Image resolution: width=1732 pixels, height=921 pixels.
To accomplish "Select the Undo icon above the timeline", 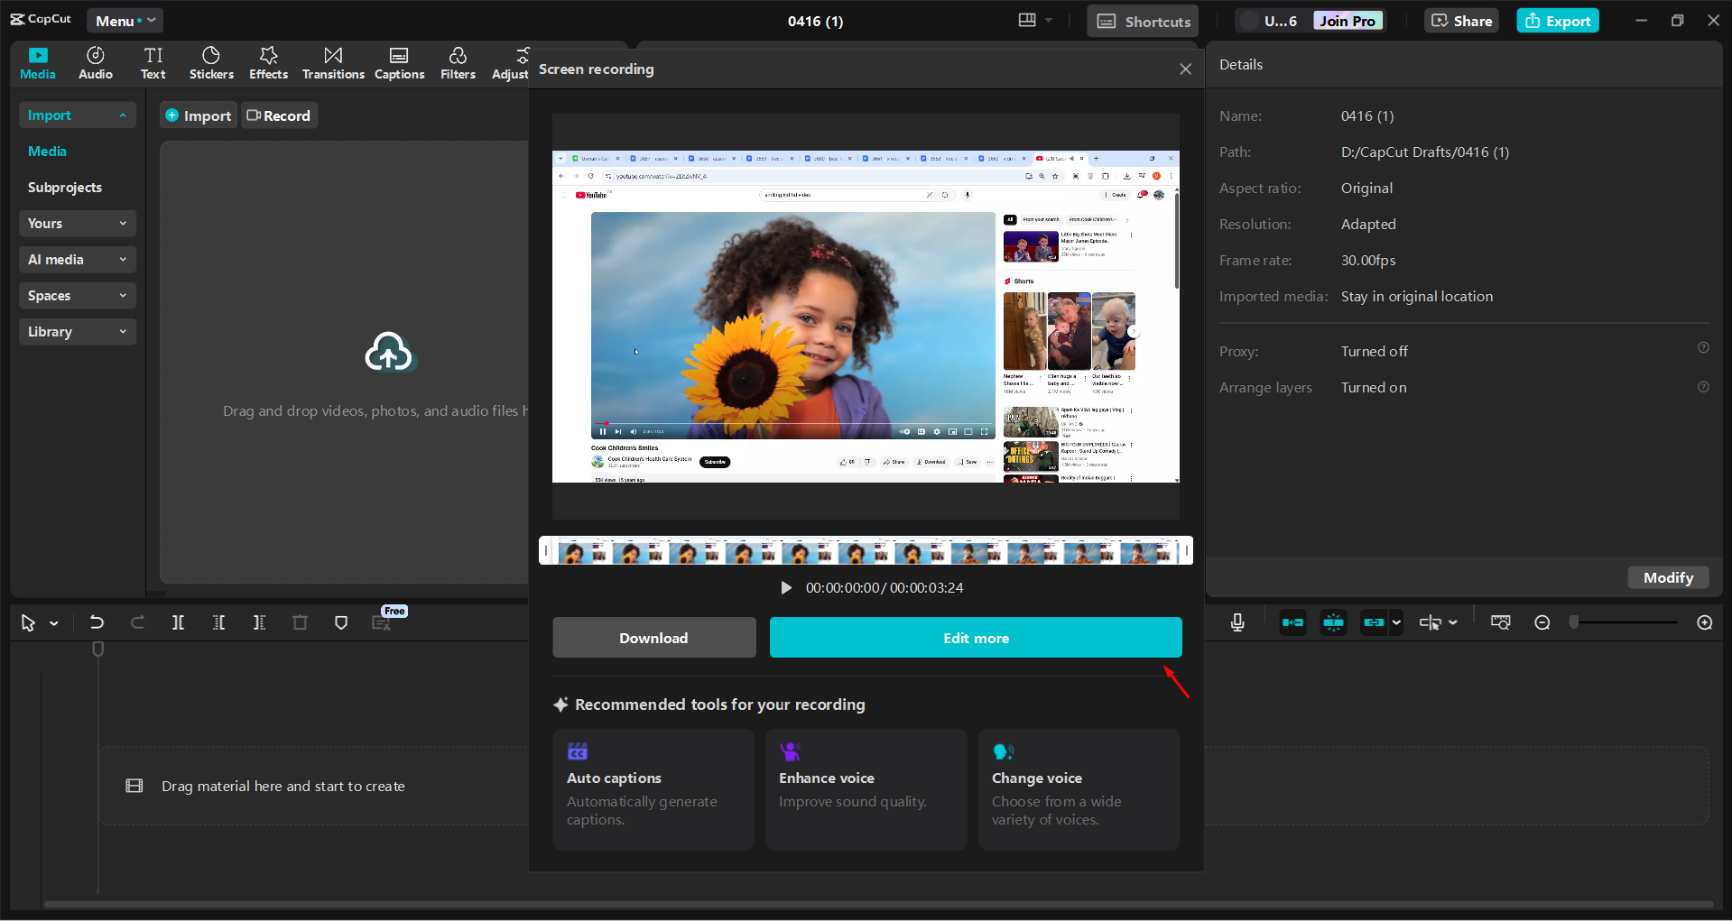I will 97,622.
